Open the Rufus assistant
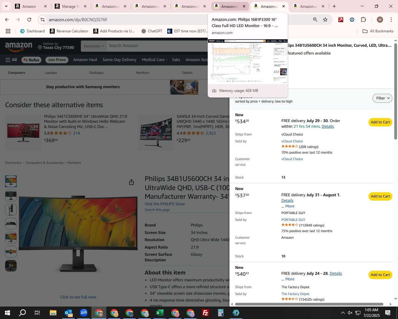The image size is (398, 319). [x=31, y=60]
